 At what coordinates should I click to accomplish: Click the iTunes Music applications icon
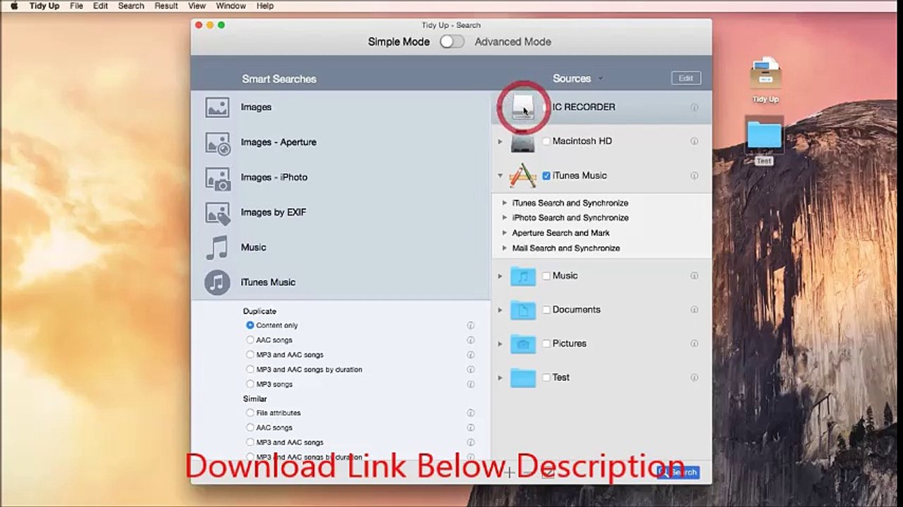(x=523, y=176)
